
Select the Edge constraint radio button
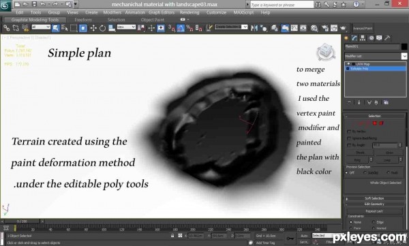tap(374, 222)
